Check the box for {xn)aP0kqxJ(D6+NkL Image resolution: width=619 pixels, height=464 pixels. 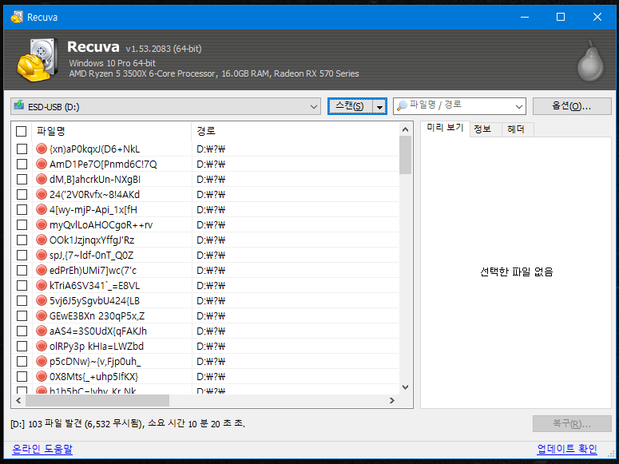click(22, 149)
